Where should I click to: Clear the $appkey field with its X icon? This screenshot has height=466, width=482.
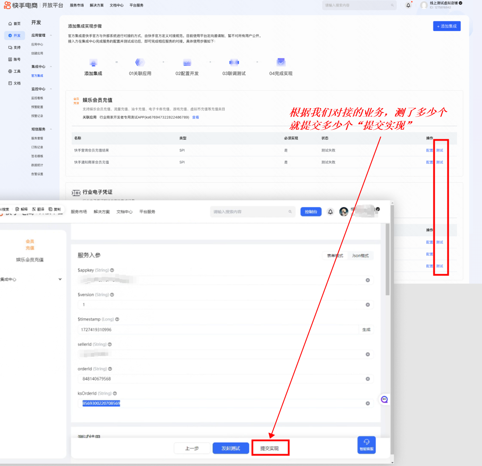click(368, 280)
